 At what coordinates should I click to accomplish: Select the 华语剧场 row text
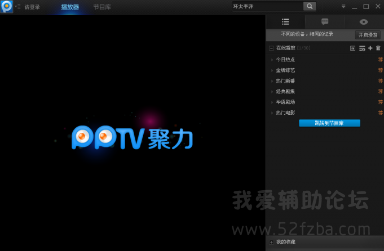pyautogui.click(x=285, y=102)
